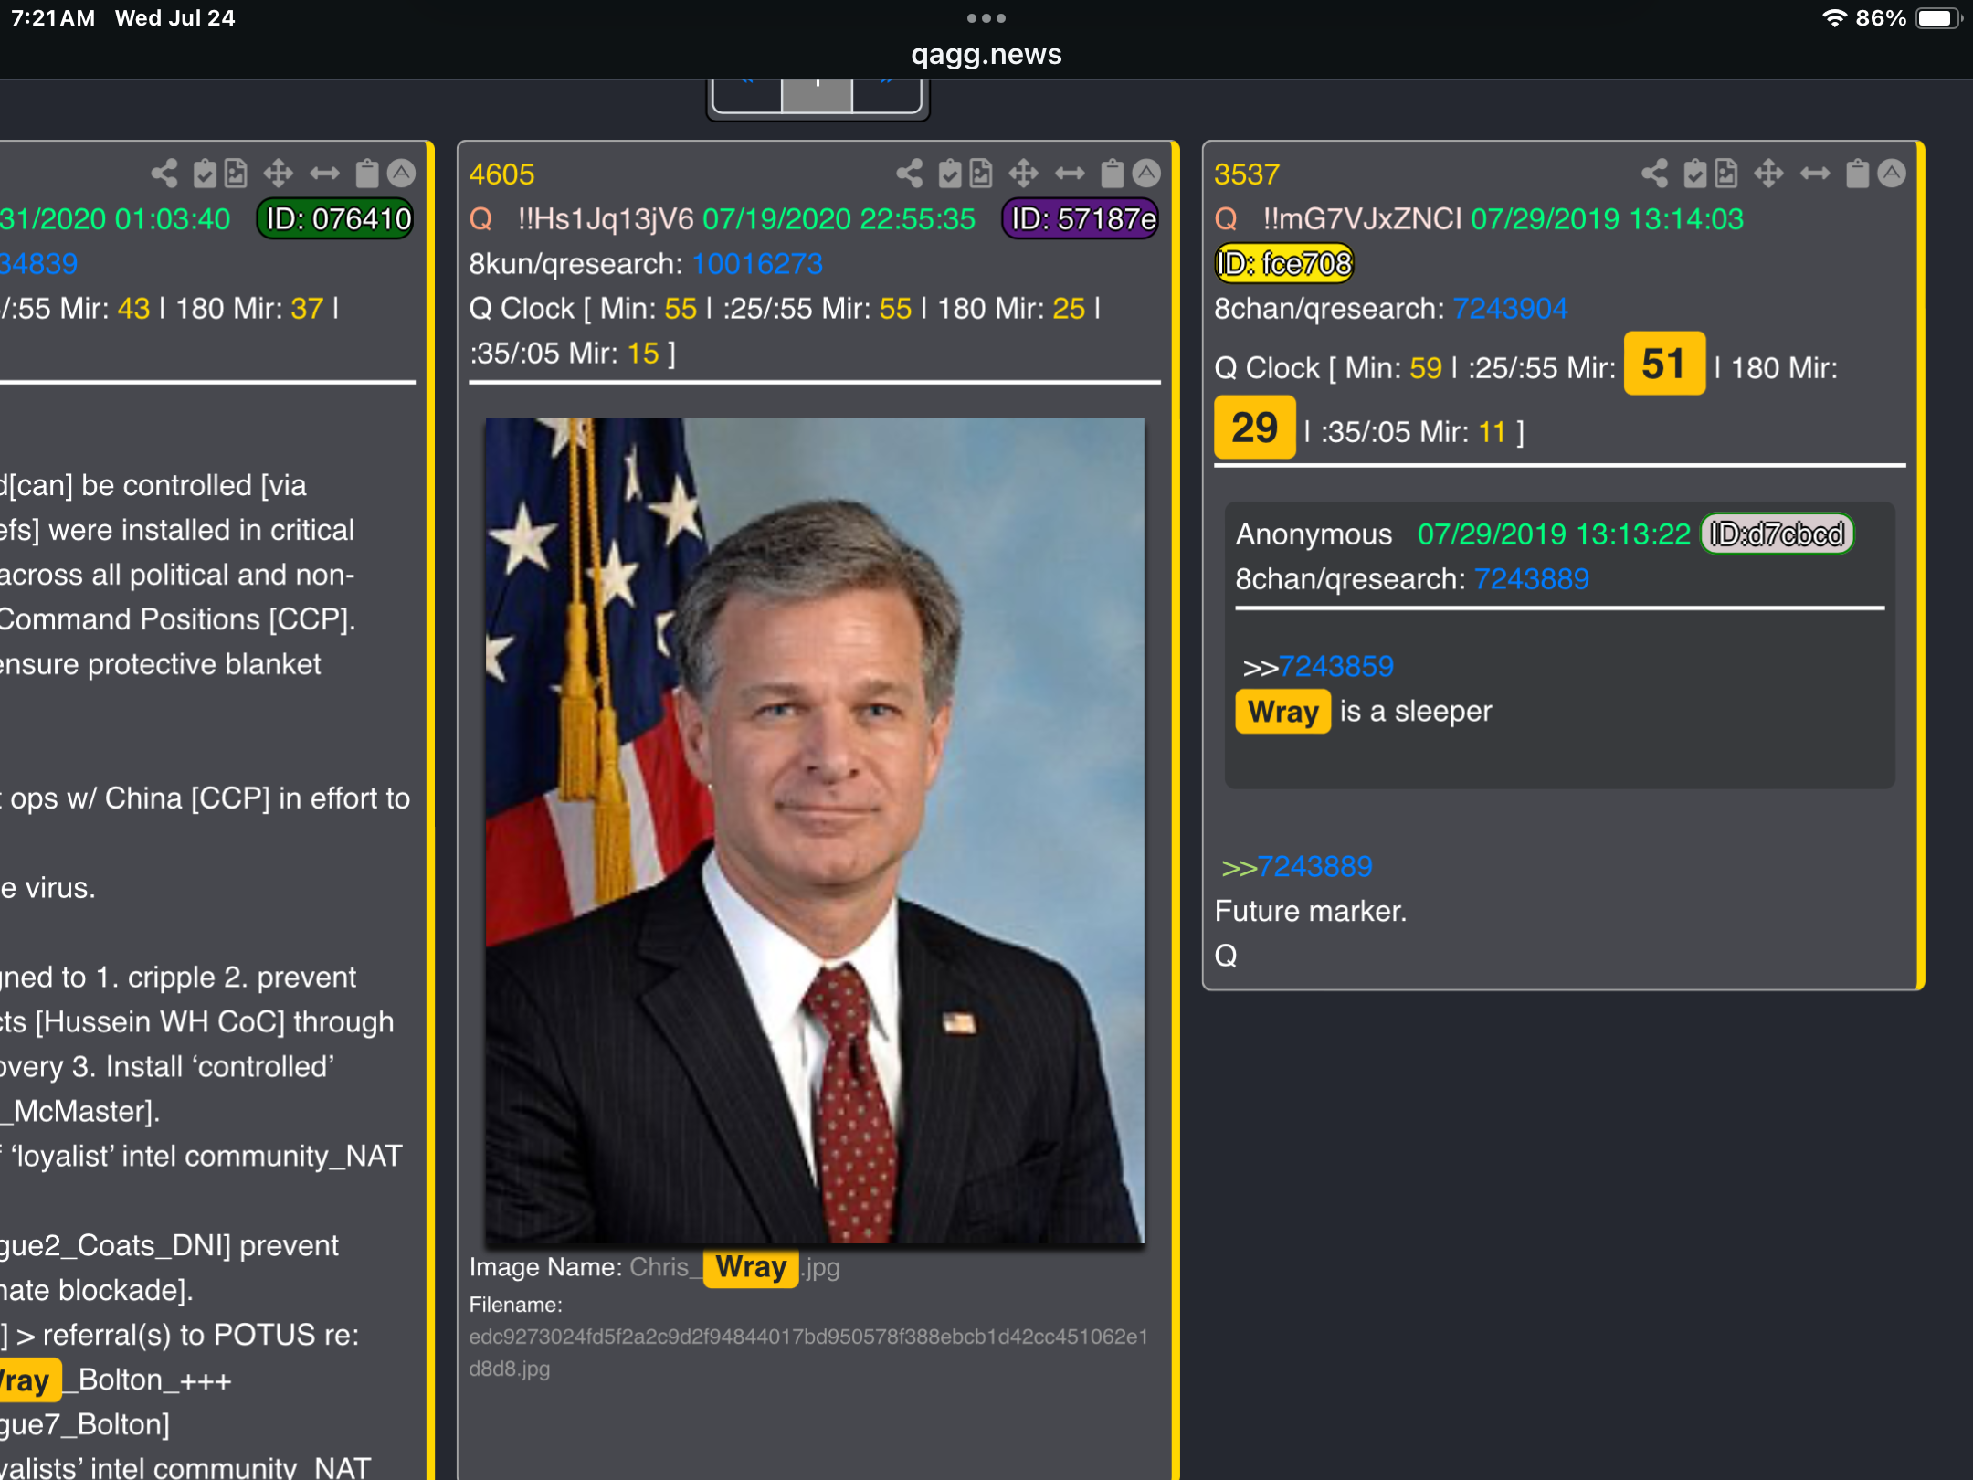The height and width of the screenshot is (1480, 1973).
Task: Click horizontal resize arrow on post 3537
Action: click(x=1815, y=173)
